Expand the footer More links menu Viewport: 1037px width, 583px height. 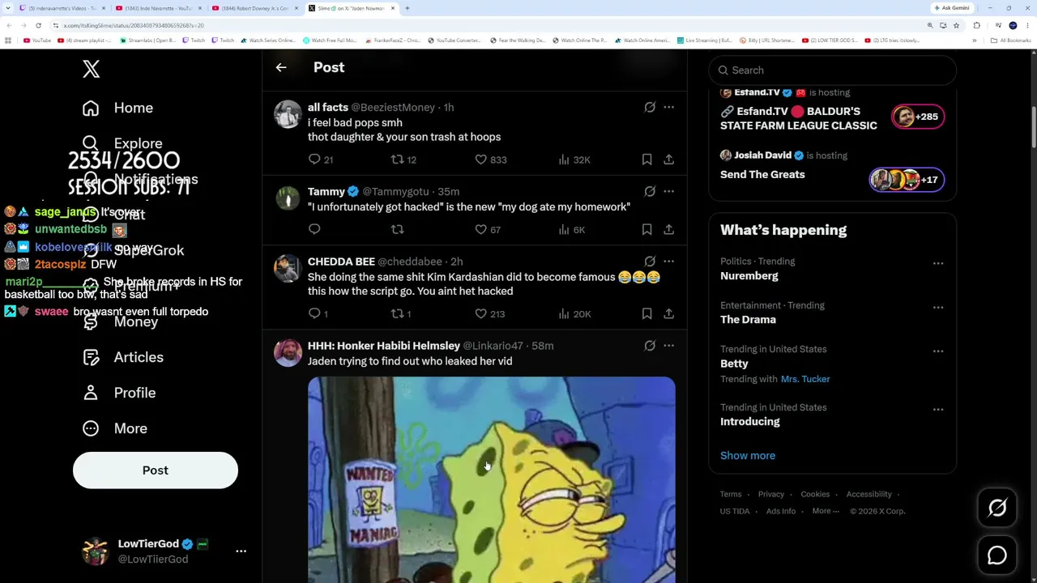(x=826, y=511)
